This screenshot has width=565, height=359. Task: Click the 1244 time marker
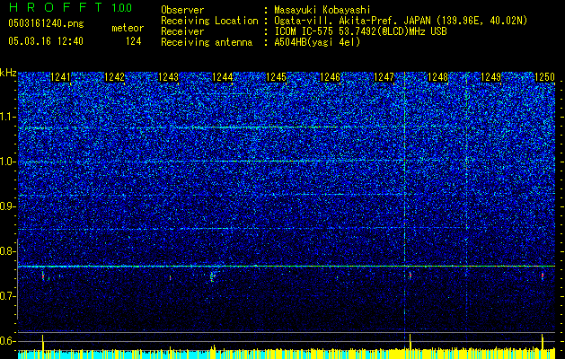(223, 77)
